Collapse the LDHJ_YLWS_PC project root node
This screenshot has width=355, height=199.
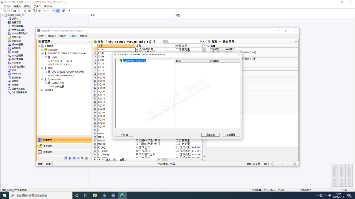coord(2,15)
